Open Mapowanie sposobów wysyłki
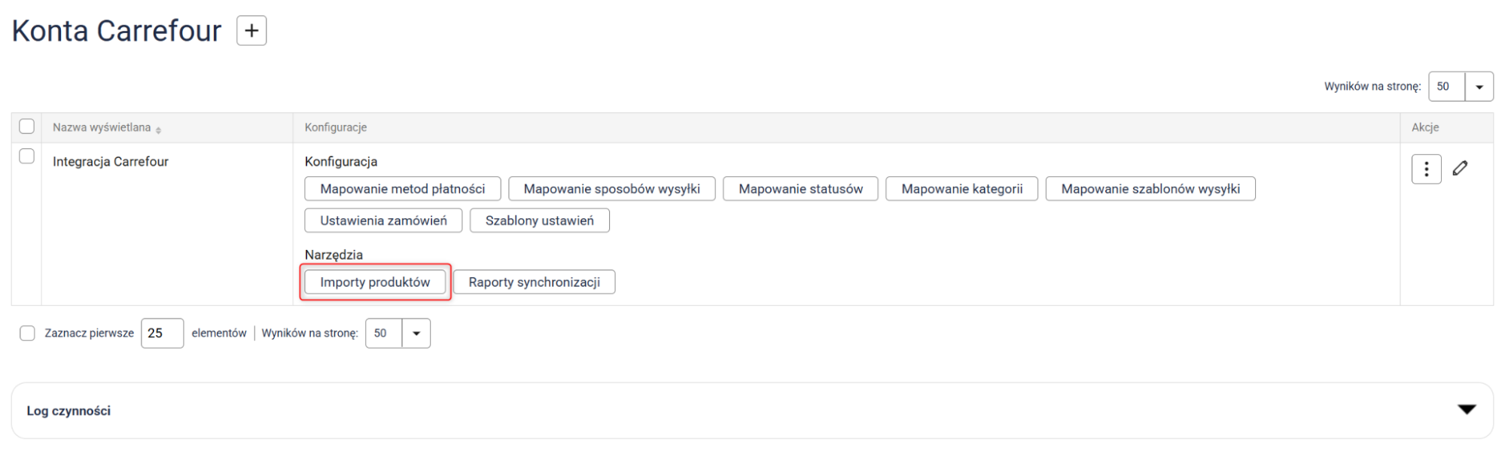1505x451 pixels. (x=611, y=189)
